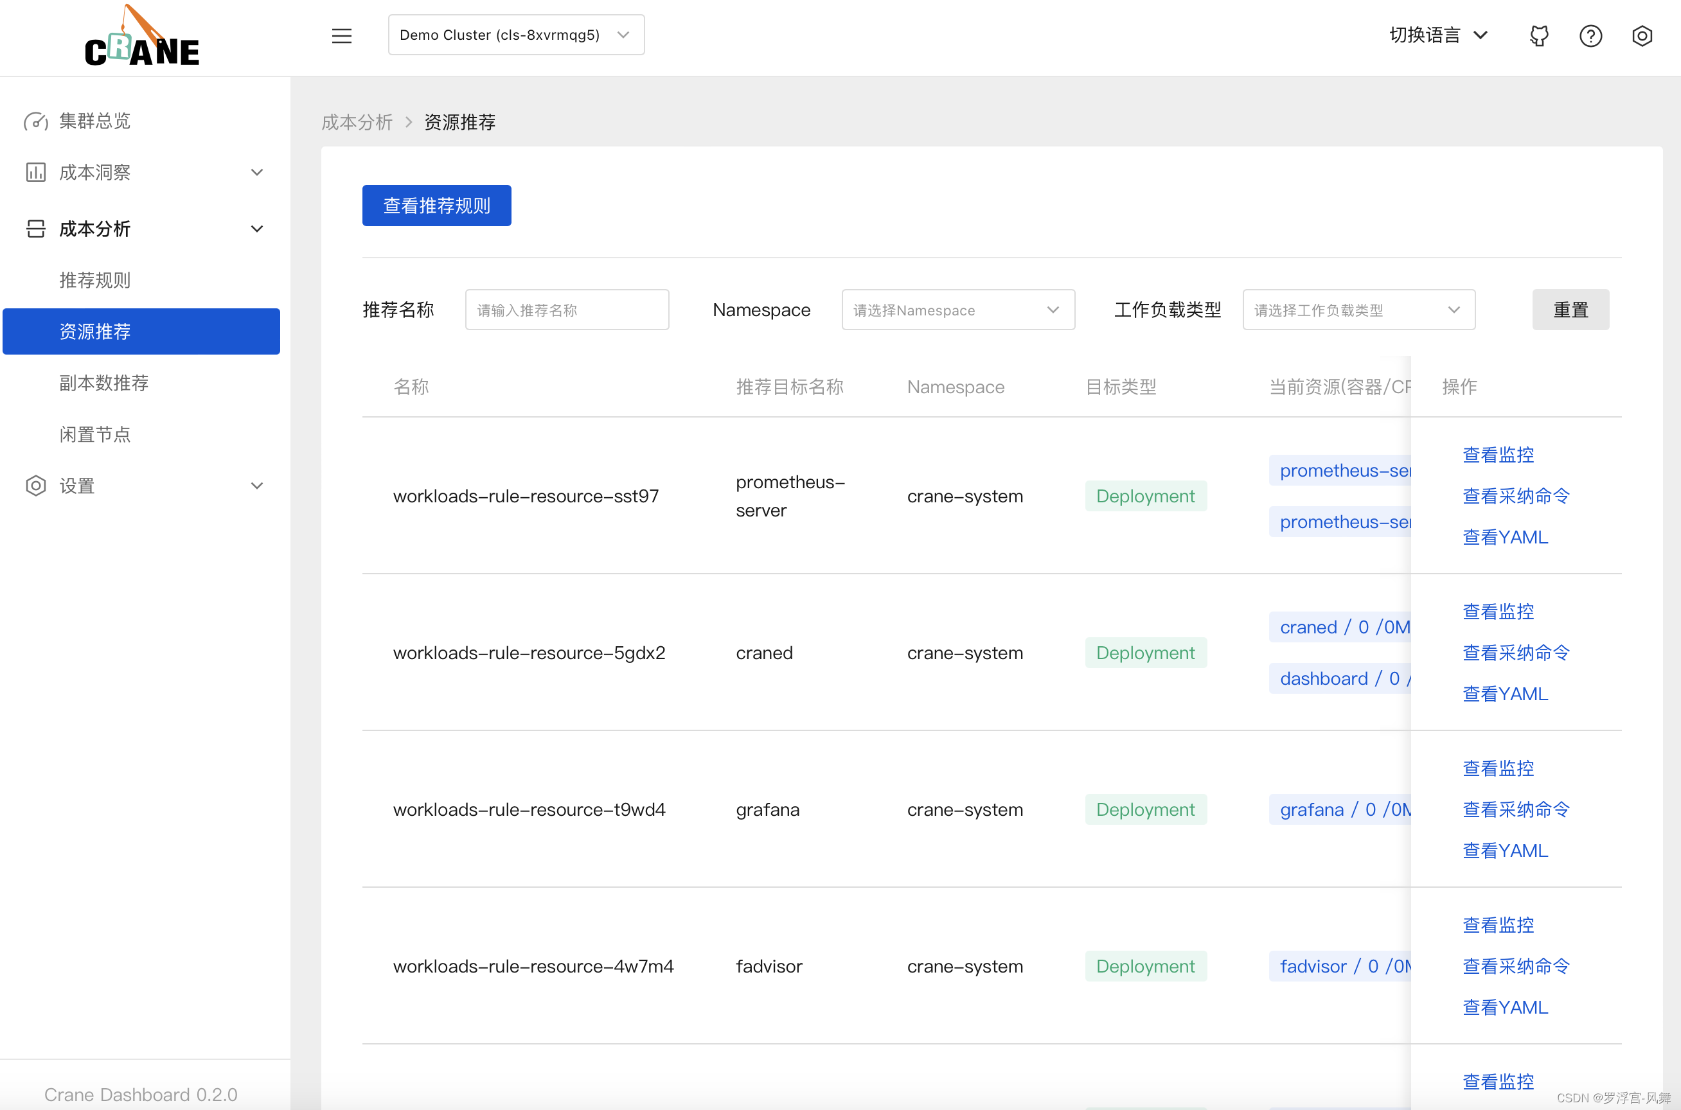The width and height of the screenshot is (1681, 1110).
Task: Click 查看YAML for the grafana row
Action: (x=1506, y=850)
